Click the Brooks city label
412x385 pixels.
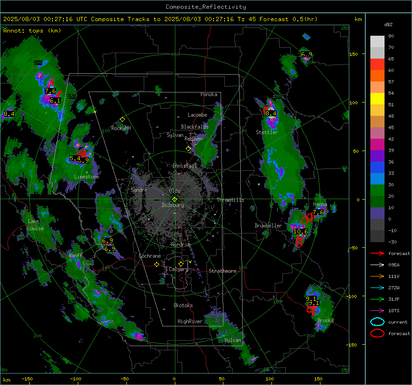[x=325, y=320]
